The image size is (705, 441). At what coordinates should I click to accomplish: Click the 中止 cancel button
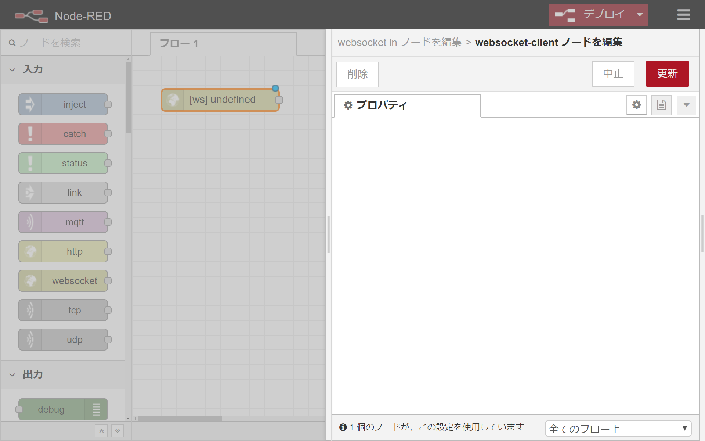click(613, 74)
